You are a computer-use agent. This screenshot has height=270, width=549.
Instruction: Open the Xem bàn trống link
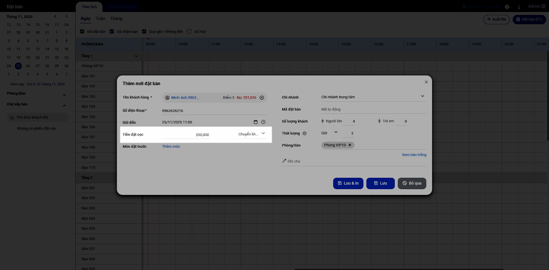click(414, 155)
